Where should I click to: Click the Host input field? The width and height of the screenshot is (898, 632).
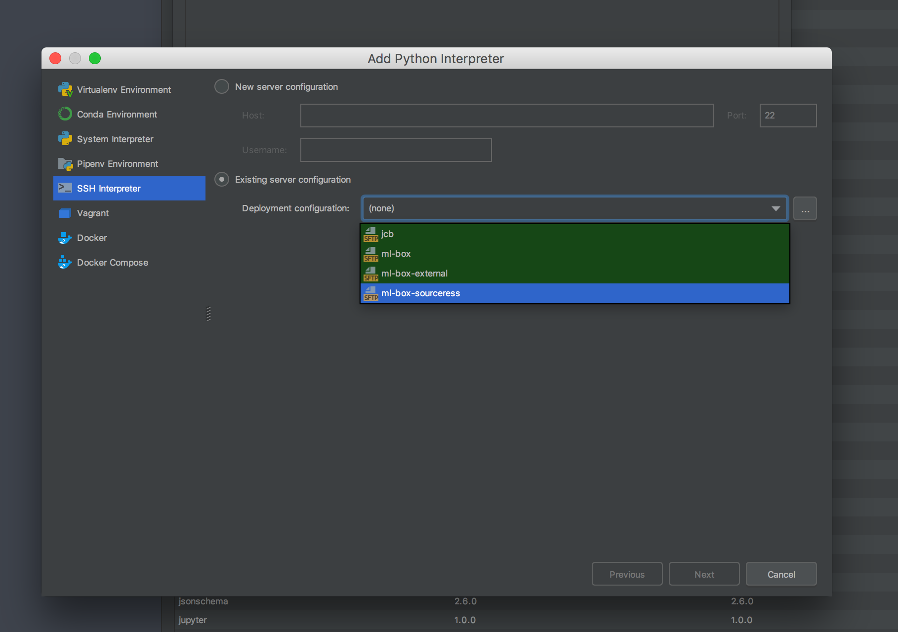tap(507, 115)
